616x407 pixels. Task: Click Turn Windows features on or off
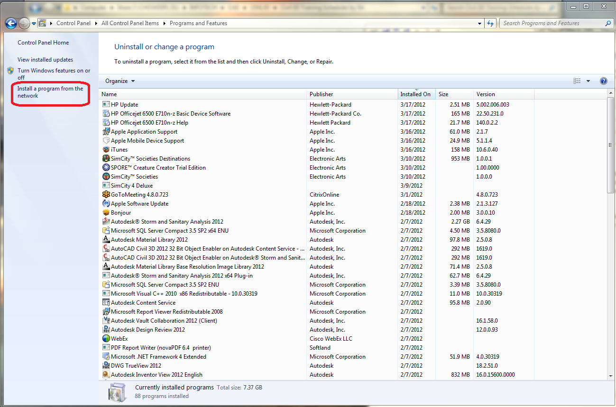click(54, 73)
